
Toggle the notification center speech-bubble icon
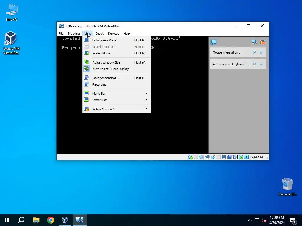pos(214,42)
